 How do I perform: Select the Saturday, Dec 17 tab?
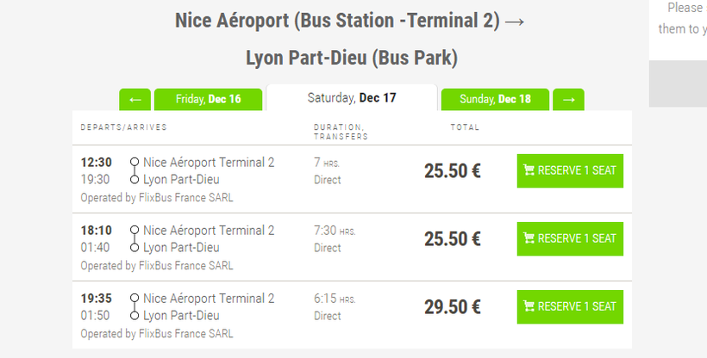(x=352, y=98)
